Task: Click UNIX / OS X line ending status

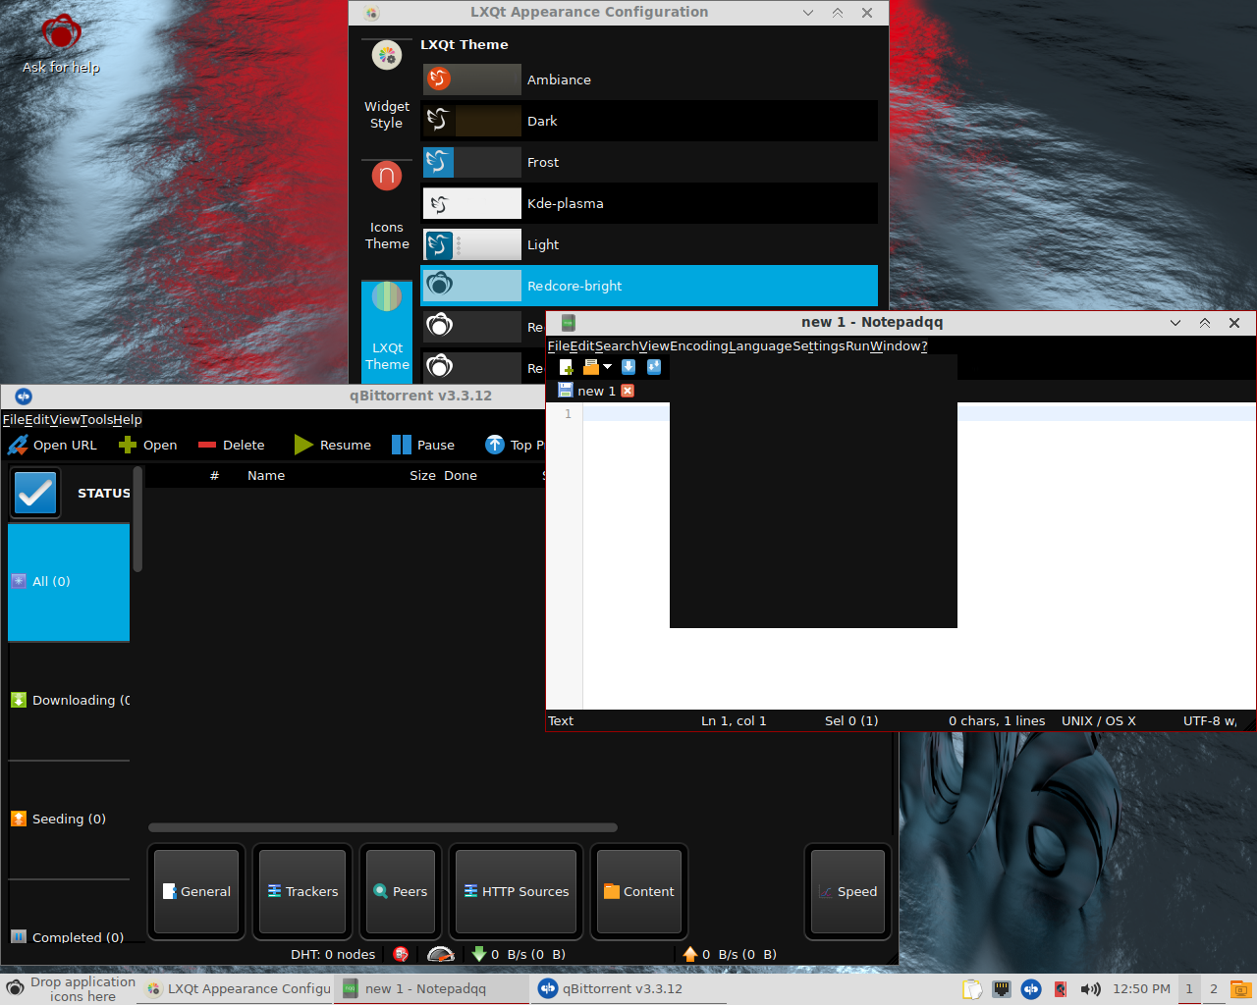Action: pyautogui.click(x=1098, y=720)
